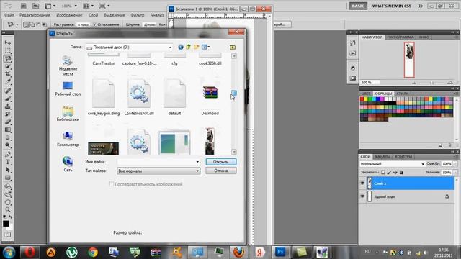Open Сеть in the dialog sidebar

(68, 165)
